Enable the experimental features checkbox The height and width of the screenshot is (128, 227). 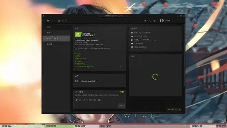(76, 48)
